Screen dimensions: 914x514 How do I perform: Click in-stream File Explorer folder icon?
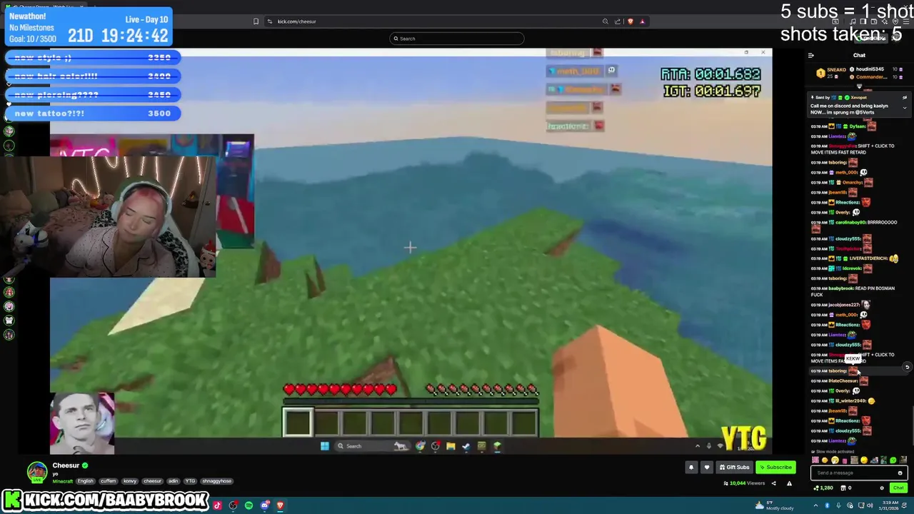451,446
